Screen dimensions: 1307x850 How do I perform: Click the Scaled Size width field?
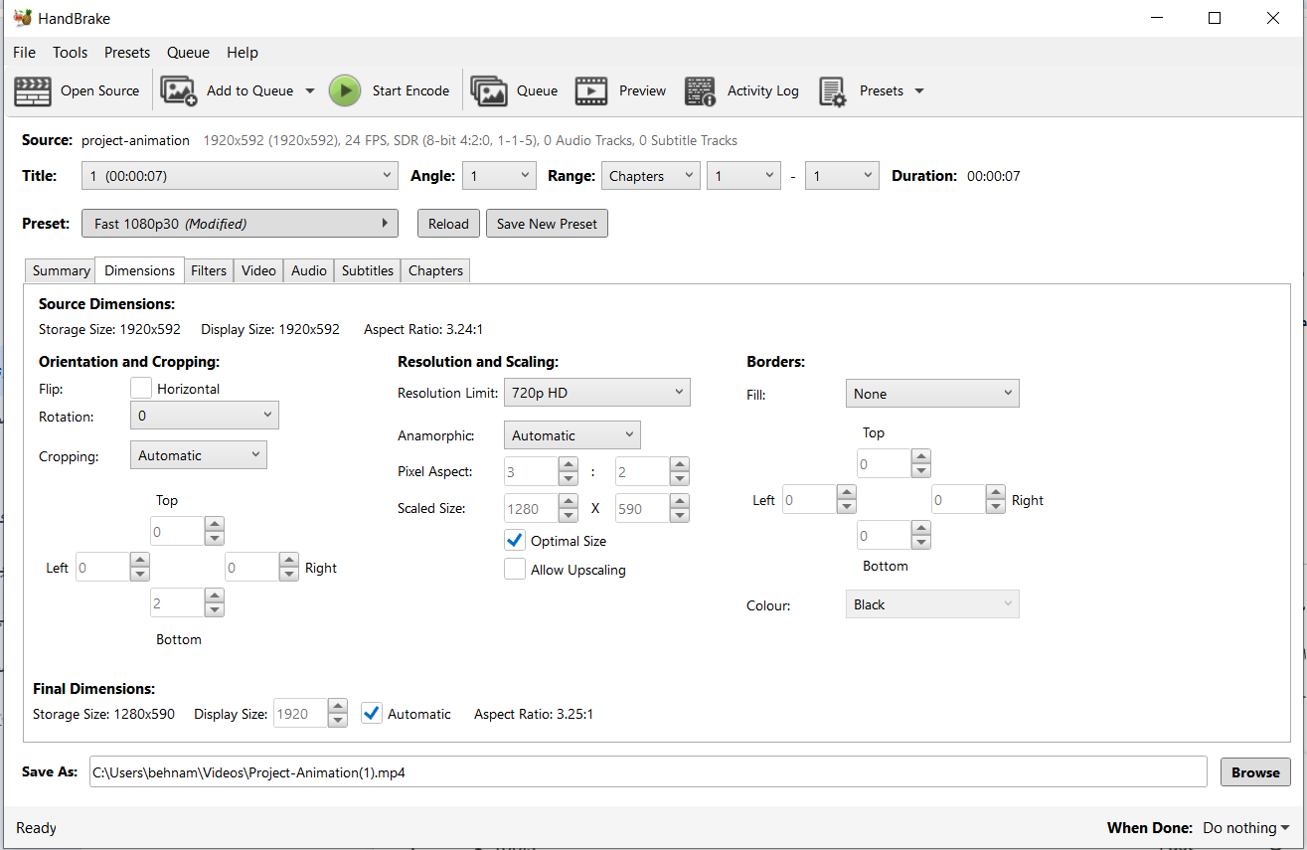pos(532,509)
